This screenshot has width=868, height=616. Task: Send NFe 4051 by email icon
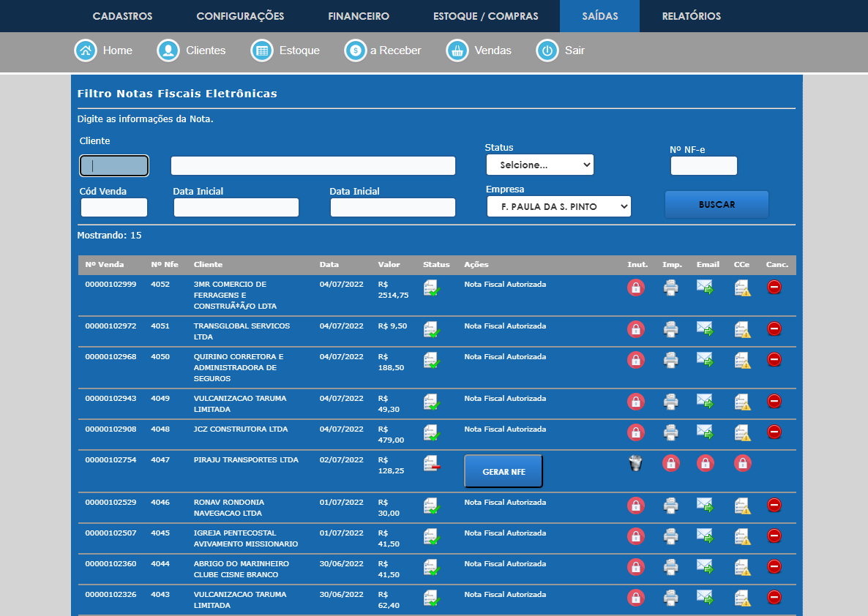[x=705, y=329]
